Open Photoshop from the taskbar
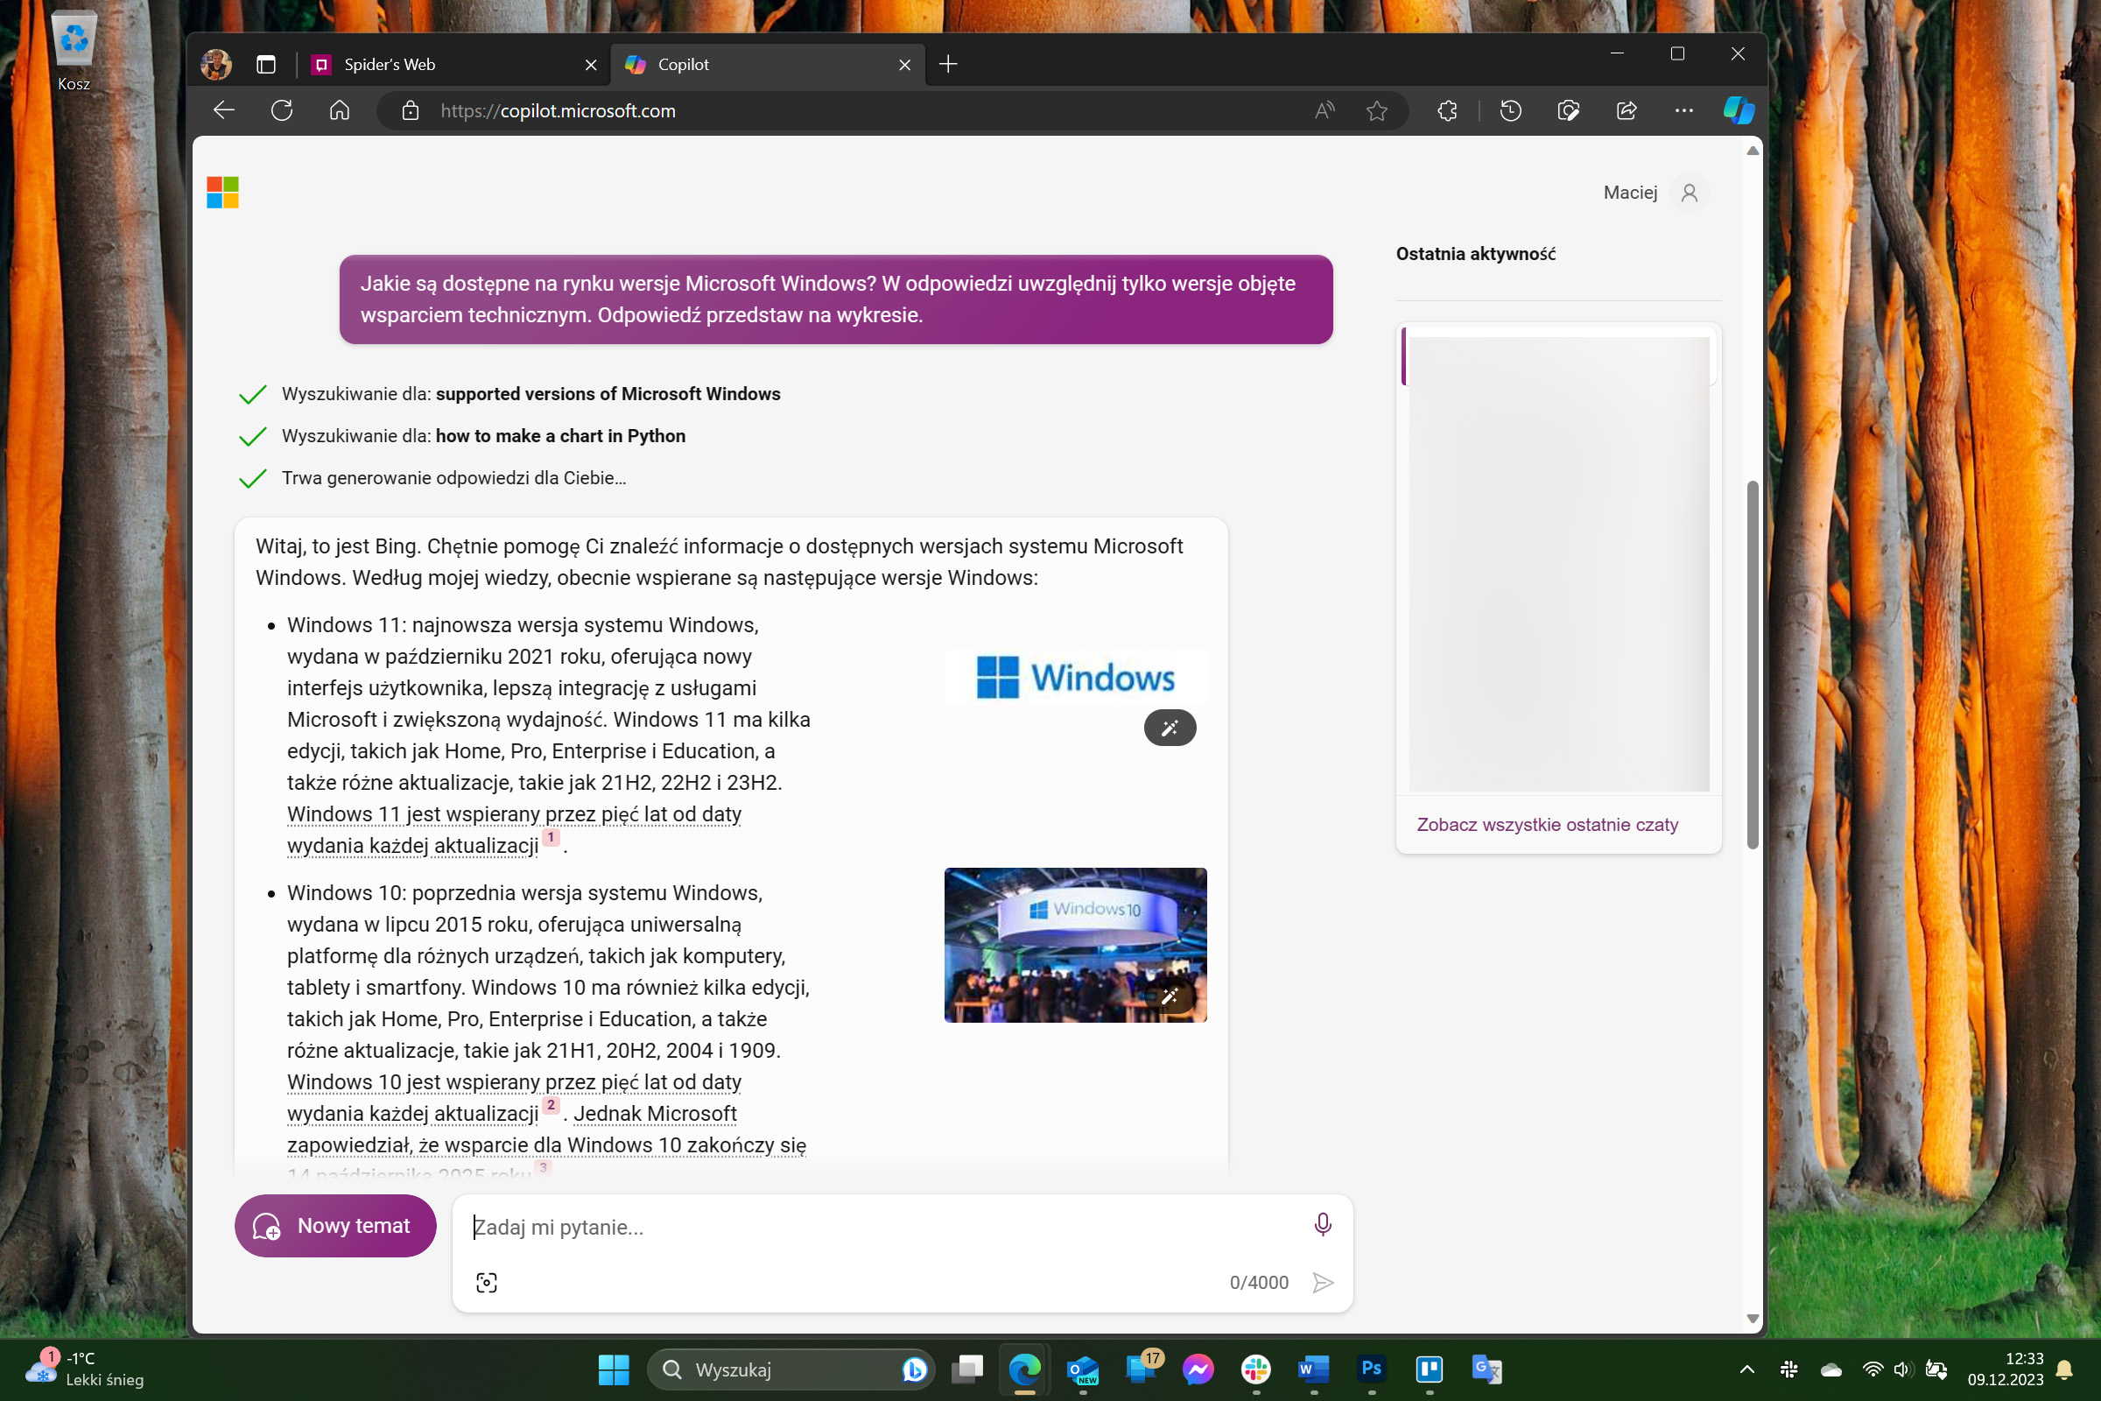The width and height of the screenshot is (2101, 1401). [x=1371, y=1369]
